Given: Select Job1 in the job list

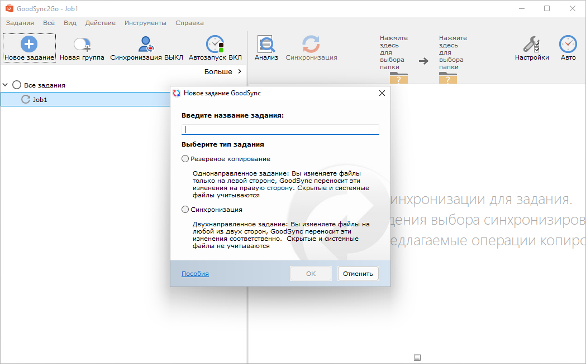Looking at the screenshot, I should [39, 99].
